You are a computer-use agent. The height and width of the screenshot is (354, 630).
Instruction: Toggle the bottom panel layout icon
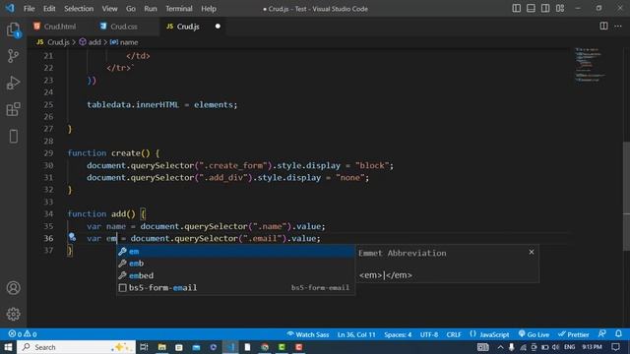[x=531, y=9]
